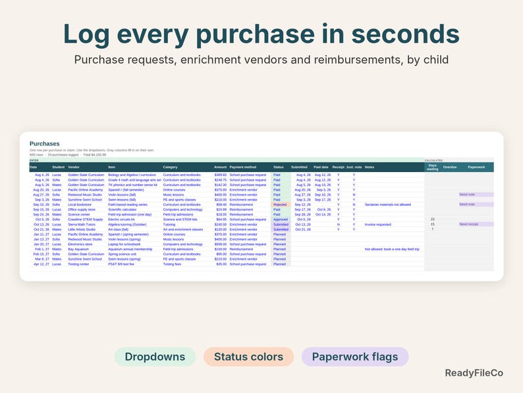Image resolution: width=523 pixels, height=393 pixels.
Task: Click the Status colors pill label
Action: (248, 357)
